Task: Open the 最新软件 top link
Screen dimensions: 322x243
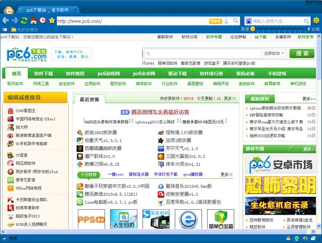Action: click(x=165, y=37)
